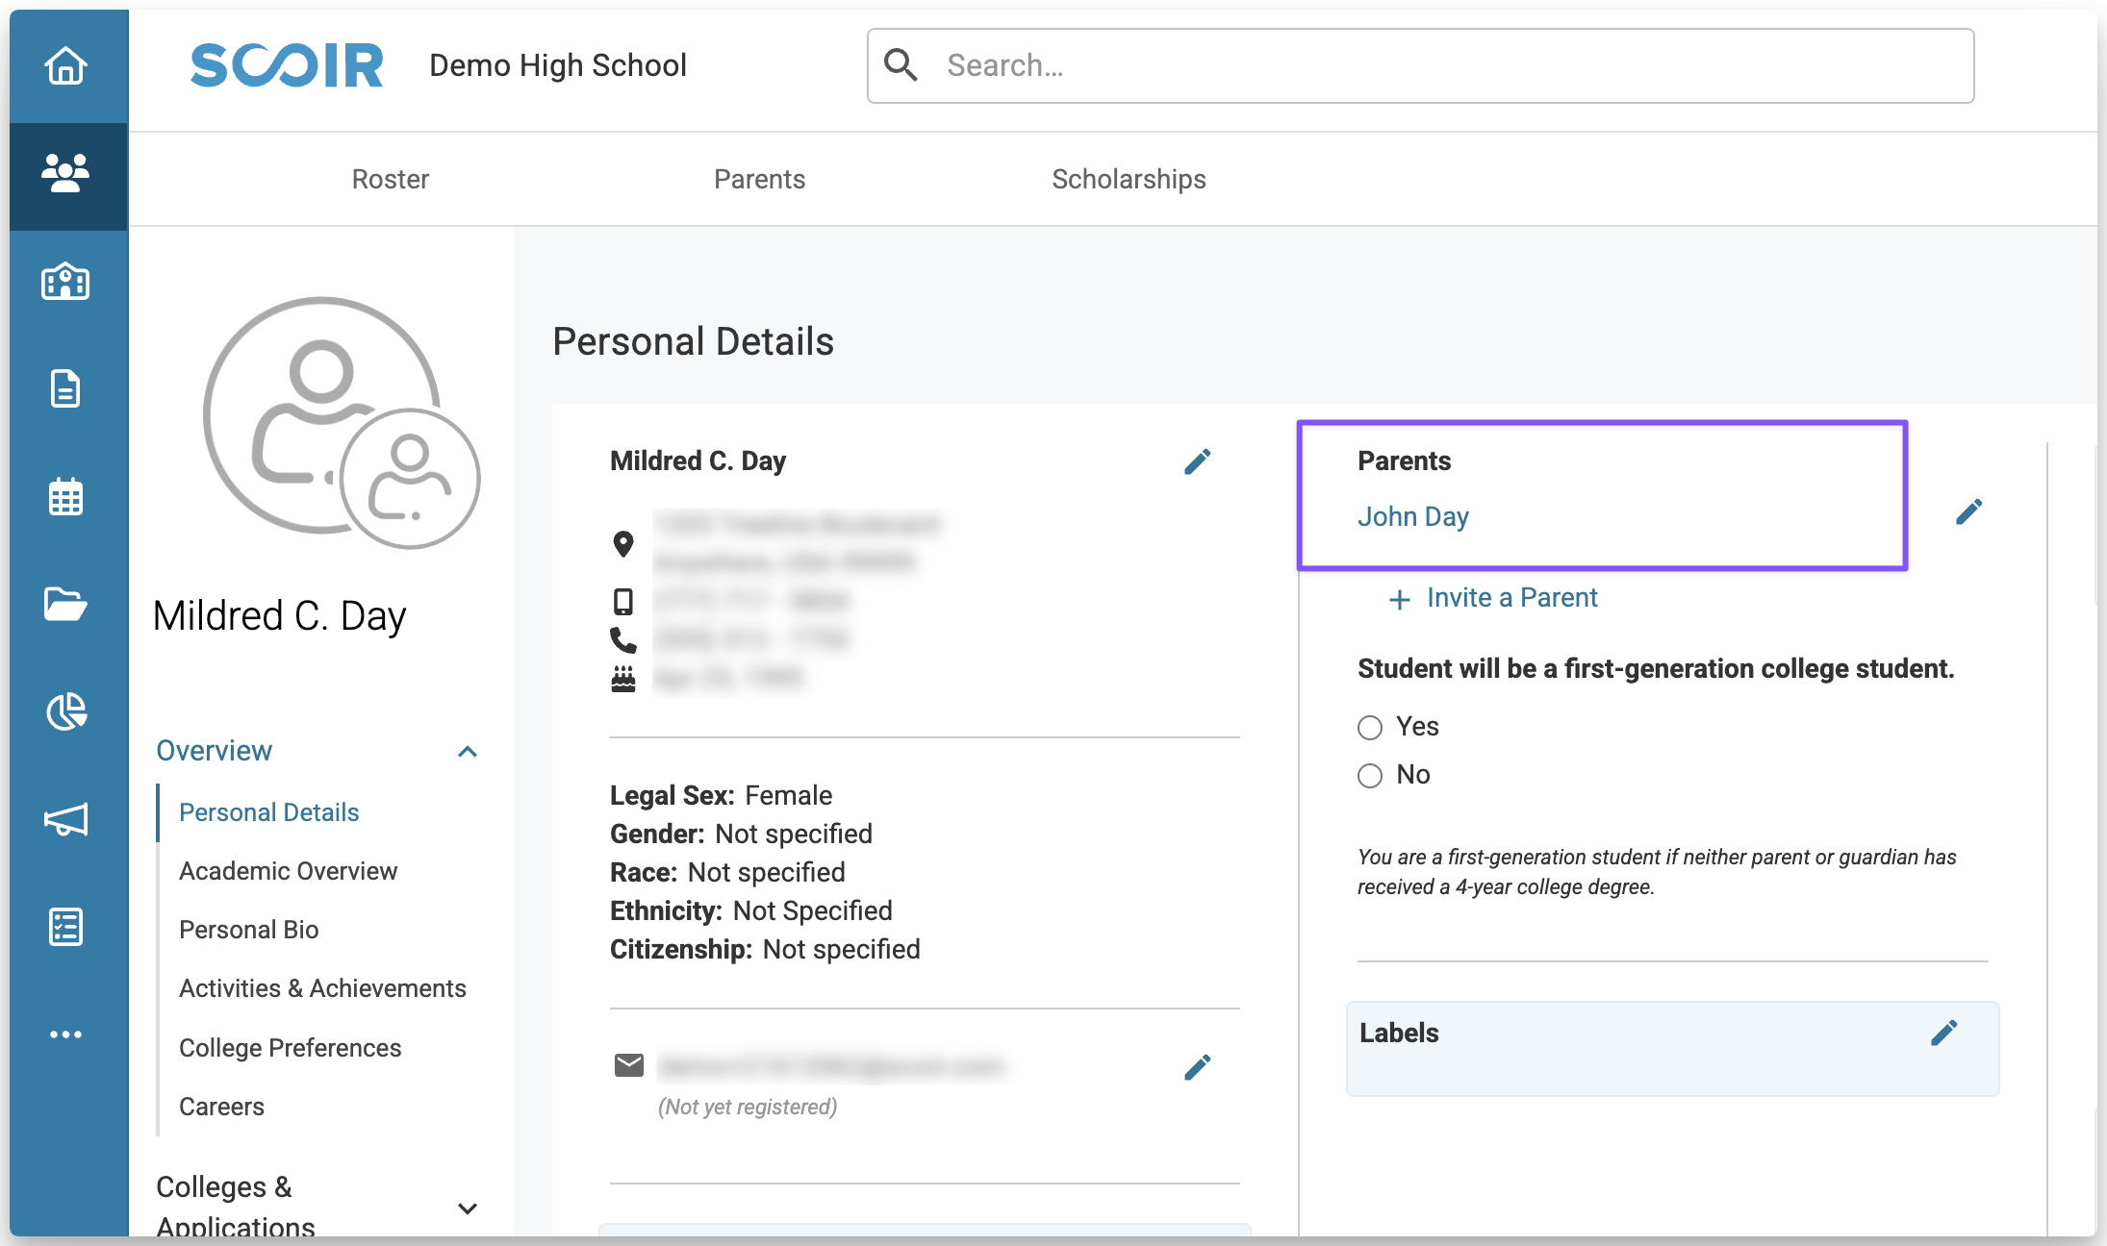Screen dimensions: 2107x1246
Task: Select No for first-generation student
Action: 1370,776
